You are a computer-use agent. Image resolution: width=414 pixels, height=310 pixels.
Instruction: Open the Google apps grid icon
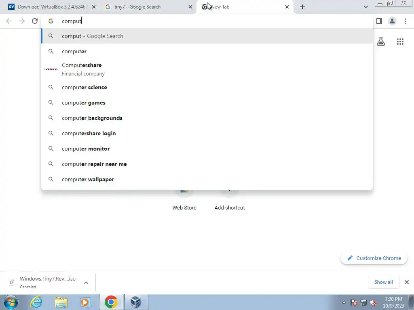pyautogui.click(x=400, y=42)
